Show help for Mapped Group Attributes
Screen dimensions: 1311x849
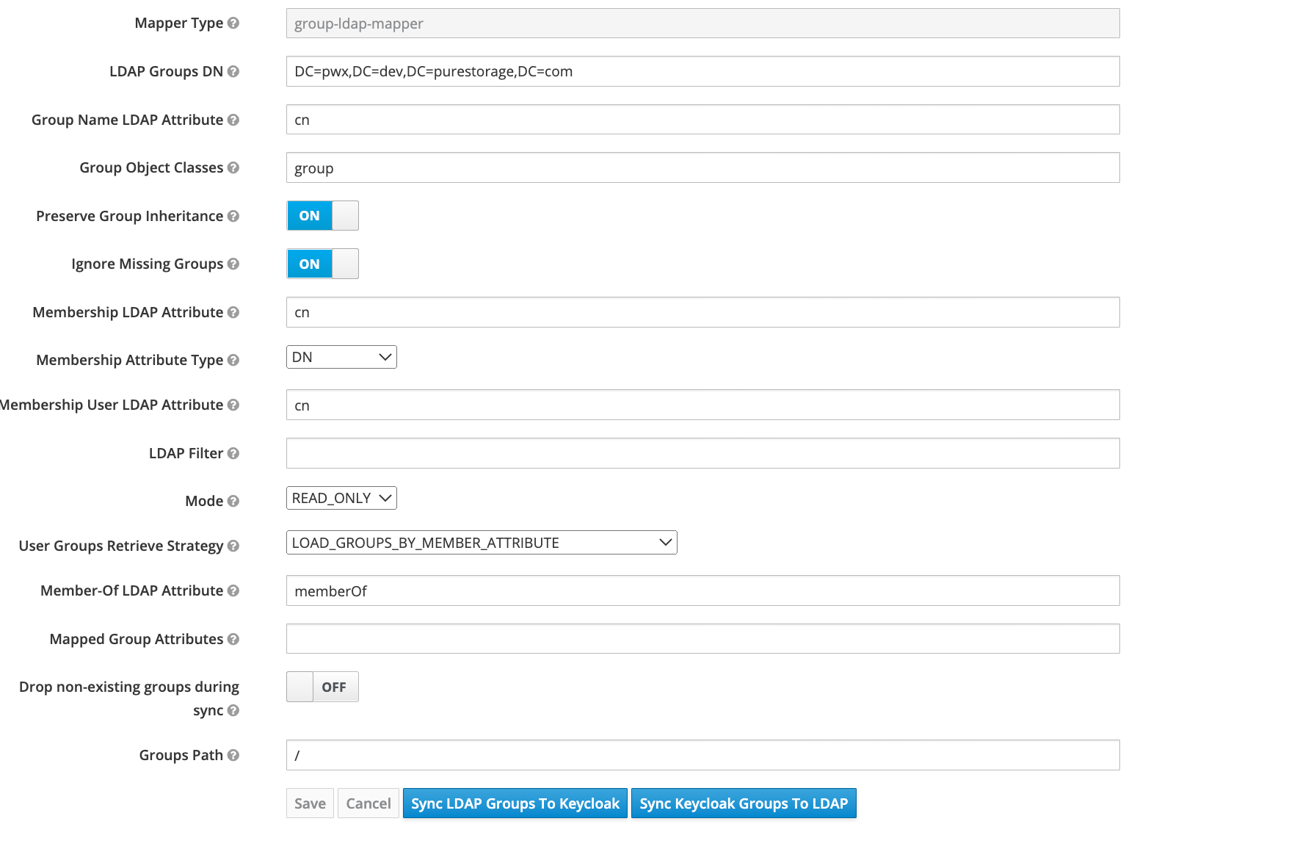[x=233, y=639]
